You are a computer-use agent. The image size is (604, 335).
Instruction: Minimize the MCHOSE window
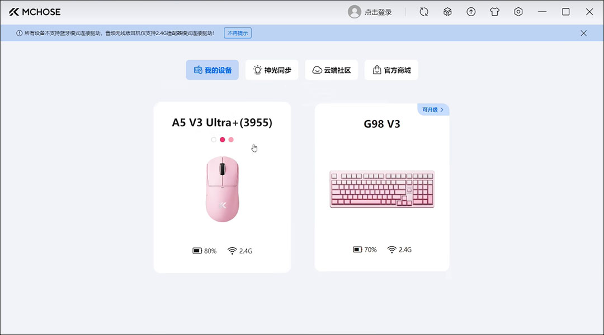pos(542,12)
